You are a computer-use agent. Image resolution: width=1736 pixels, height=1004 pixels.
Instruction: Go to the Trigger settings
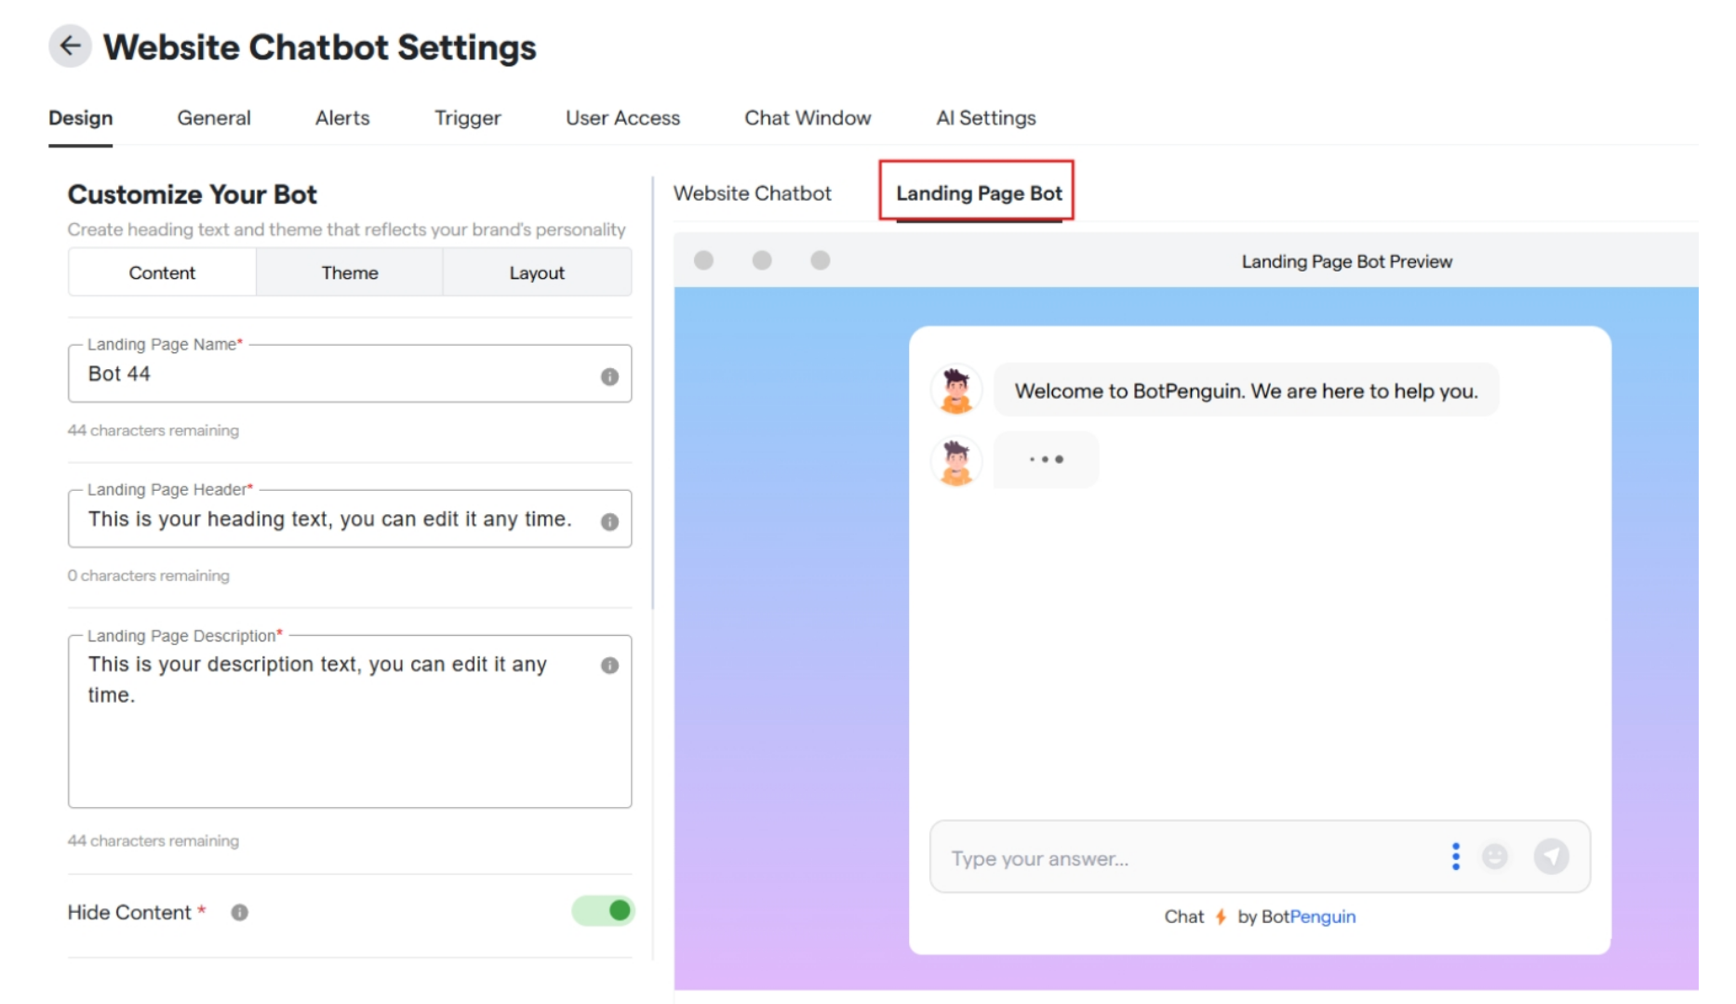click(x=467, y=118)
